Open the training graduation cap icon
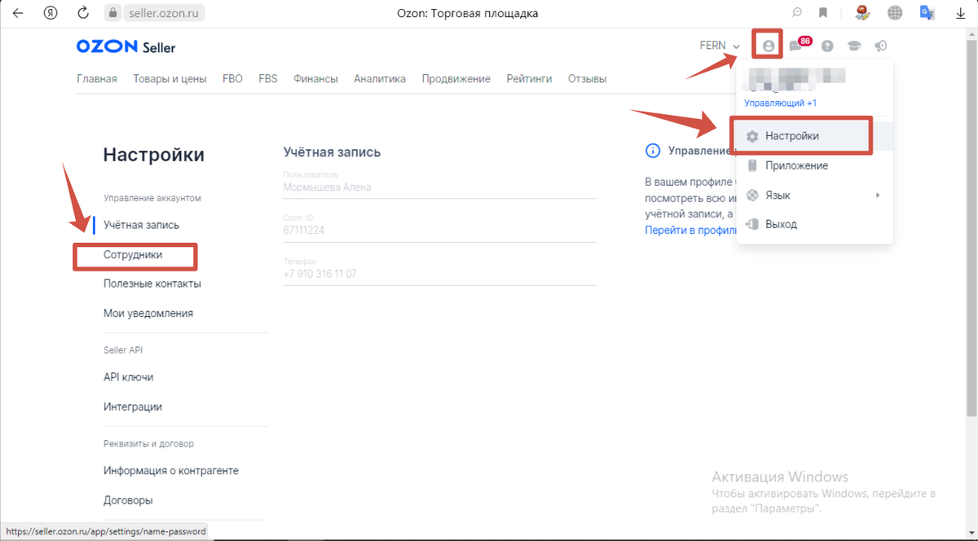 854,46
